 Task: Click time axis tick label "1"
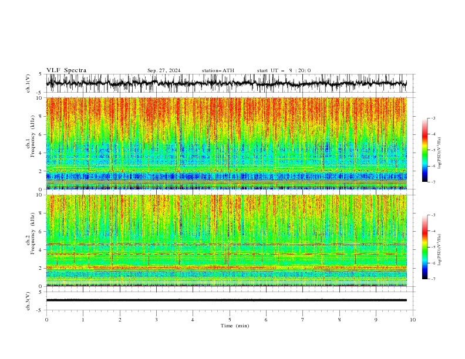(x=83, y=320)
